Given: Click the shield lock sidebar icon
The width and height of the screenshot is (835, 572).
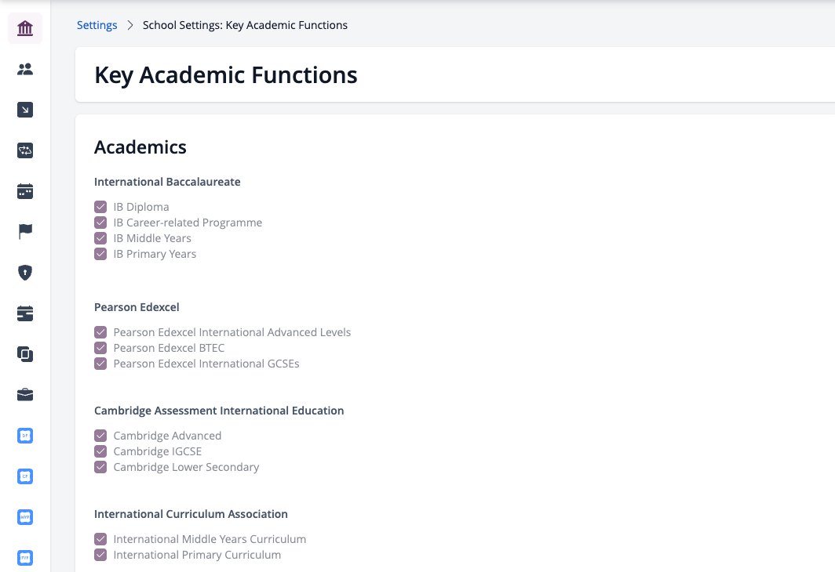Looking at the screenshot, I should point(25,272).
